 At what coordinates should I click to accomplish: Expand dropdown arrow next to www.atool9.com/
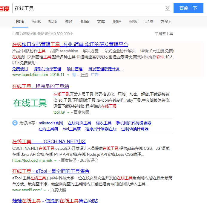[45, 190]
